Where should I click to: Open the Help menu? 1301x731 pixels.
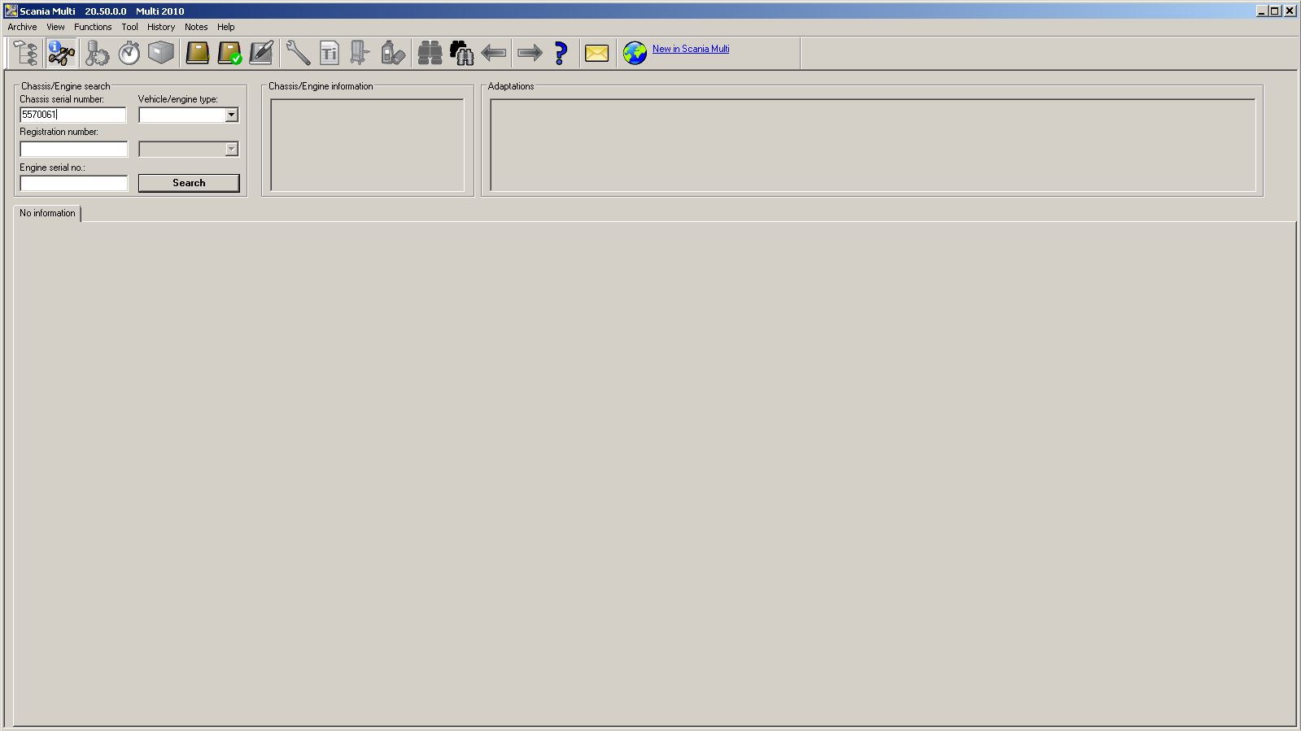coord(225,27)
